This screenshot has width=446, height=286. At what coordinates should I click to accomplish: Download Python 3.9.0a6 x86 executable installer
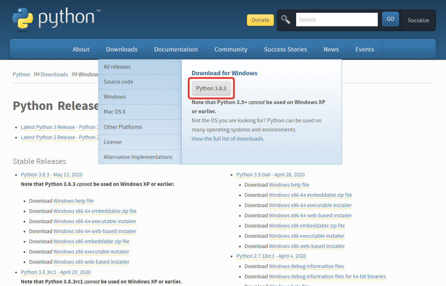pos(307,236)
